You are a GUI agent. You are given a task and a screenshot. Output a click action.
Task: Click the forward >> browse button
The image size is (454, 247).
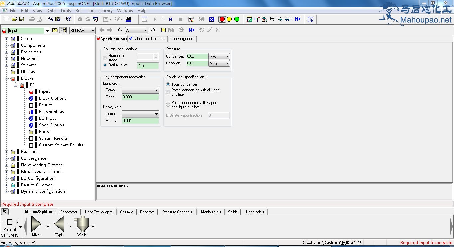[153, 30]
